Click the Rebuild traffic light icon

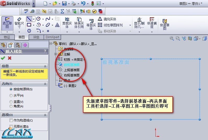pos(93,3)
